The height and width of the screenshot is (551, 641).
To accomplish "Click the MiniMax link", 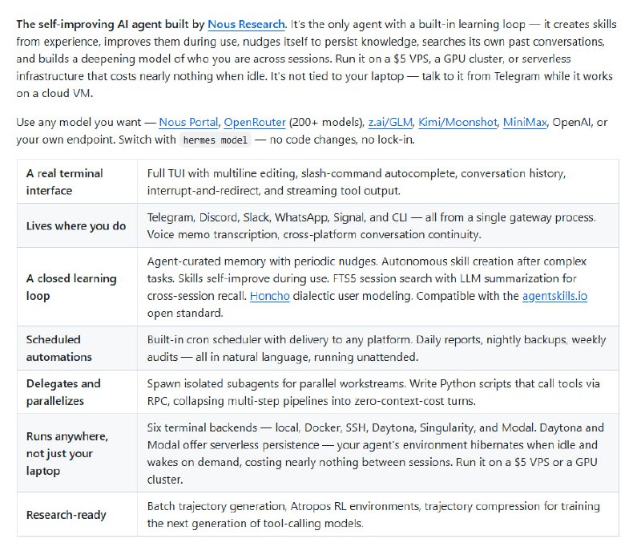I will point(526,122).
